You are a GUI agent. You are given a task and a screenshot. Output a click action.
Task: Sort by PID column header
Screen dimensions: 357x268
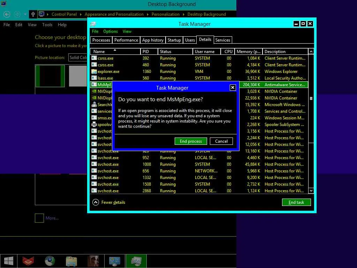pyautogui.click(x=149, y=52)
